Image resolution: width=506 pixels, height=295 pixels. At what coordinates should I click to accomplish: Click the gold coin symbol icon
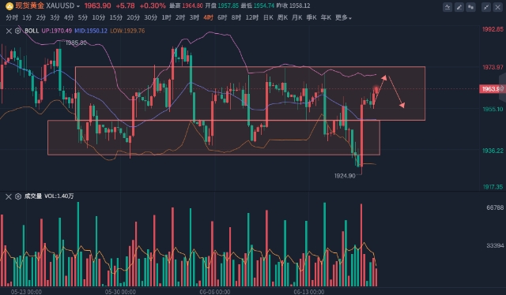pyautogui.click(x=9, y=6)
